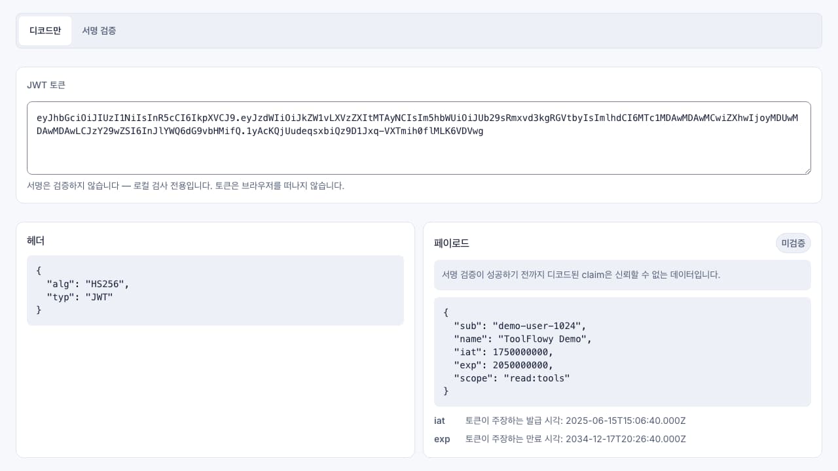Click the JWT 토큰 field label
This screenshot has height=471, width=838.
46,85
